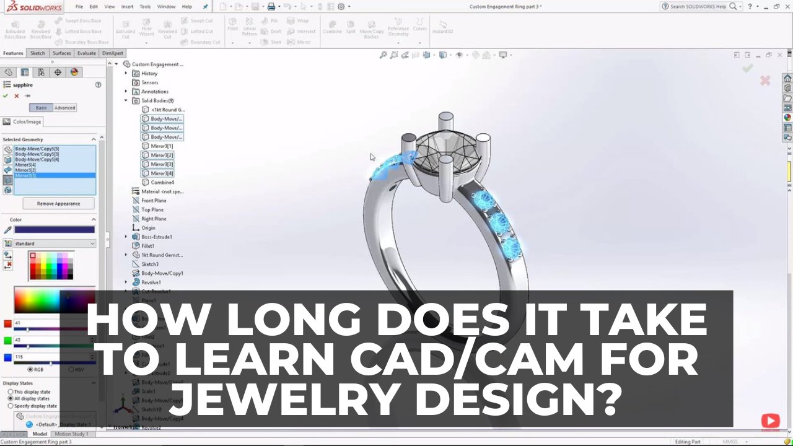Toggle the Advanced appearance mode
Viewport: 793px width, 446px height.
coord(64,108)
